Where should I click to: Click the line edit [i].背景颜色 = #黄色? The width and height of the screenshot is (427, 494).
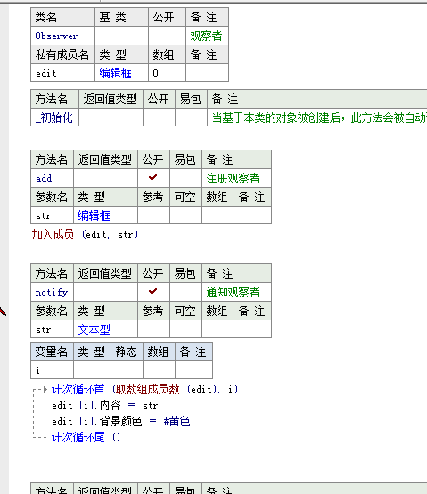click(121, 421)
